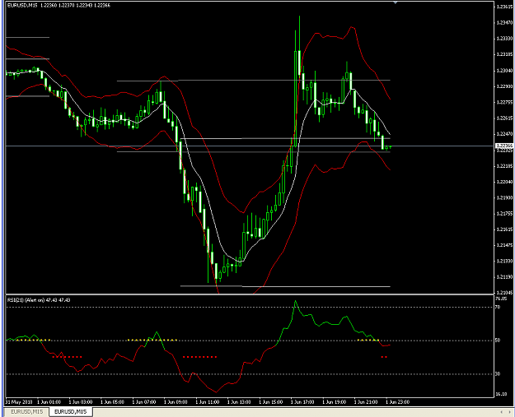Screen dimensions: 515x417
Task: Select the active white EURUSD,M15 tab
Action: pos(71,411)
